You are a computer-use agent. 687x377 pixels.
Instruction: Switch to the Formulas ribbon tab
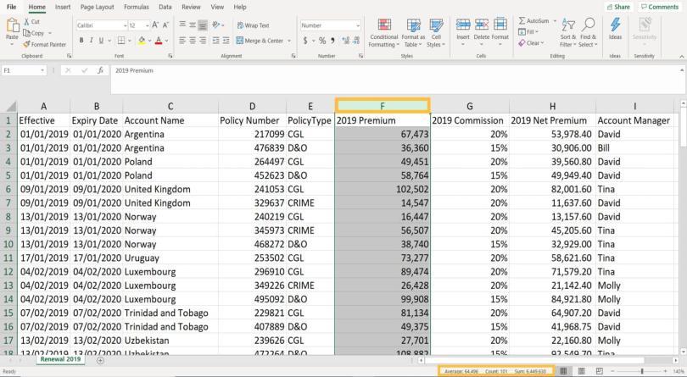[x=136, y=7]
